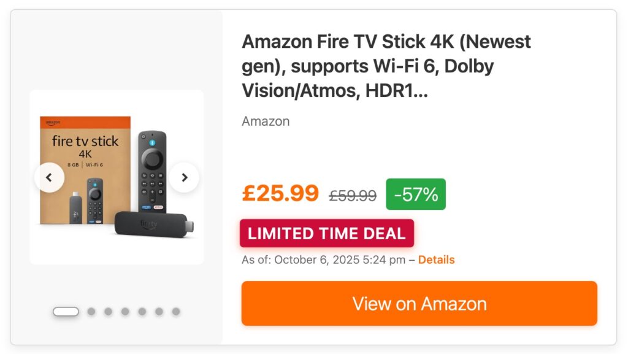Click the previous image arrow on carousel
628x354 pixels.
pyautogui.click(x=50, y=178)
